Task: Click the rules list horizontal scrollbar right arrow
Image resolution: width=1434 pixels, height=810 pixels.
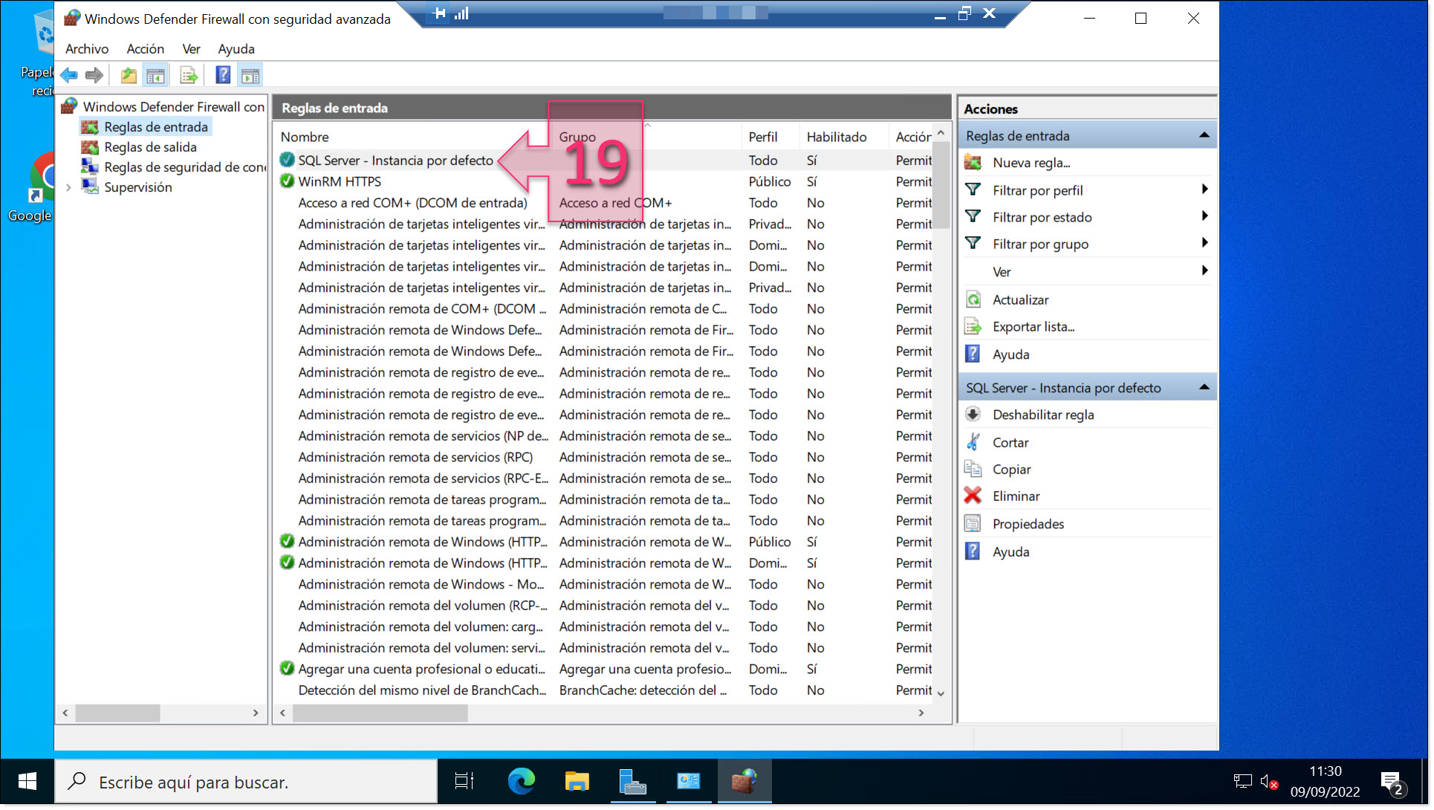Action: click(921, 713)
